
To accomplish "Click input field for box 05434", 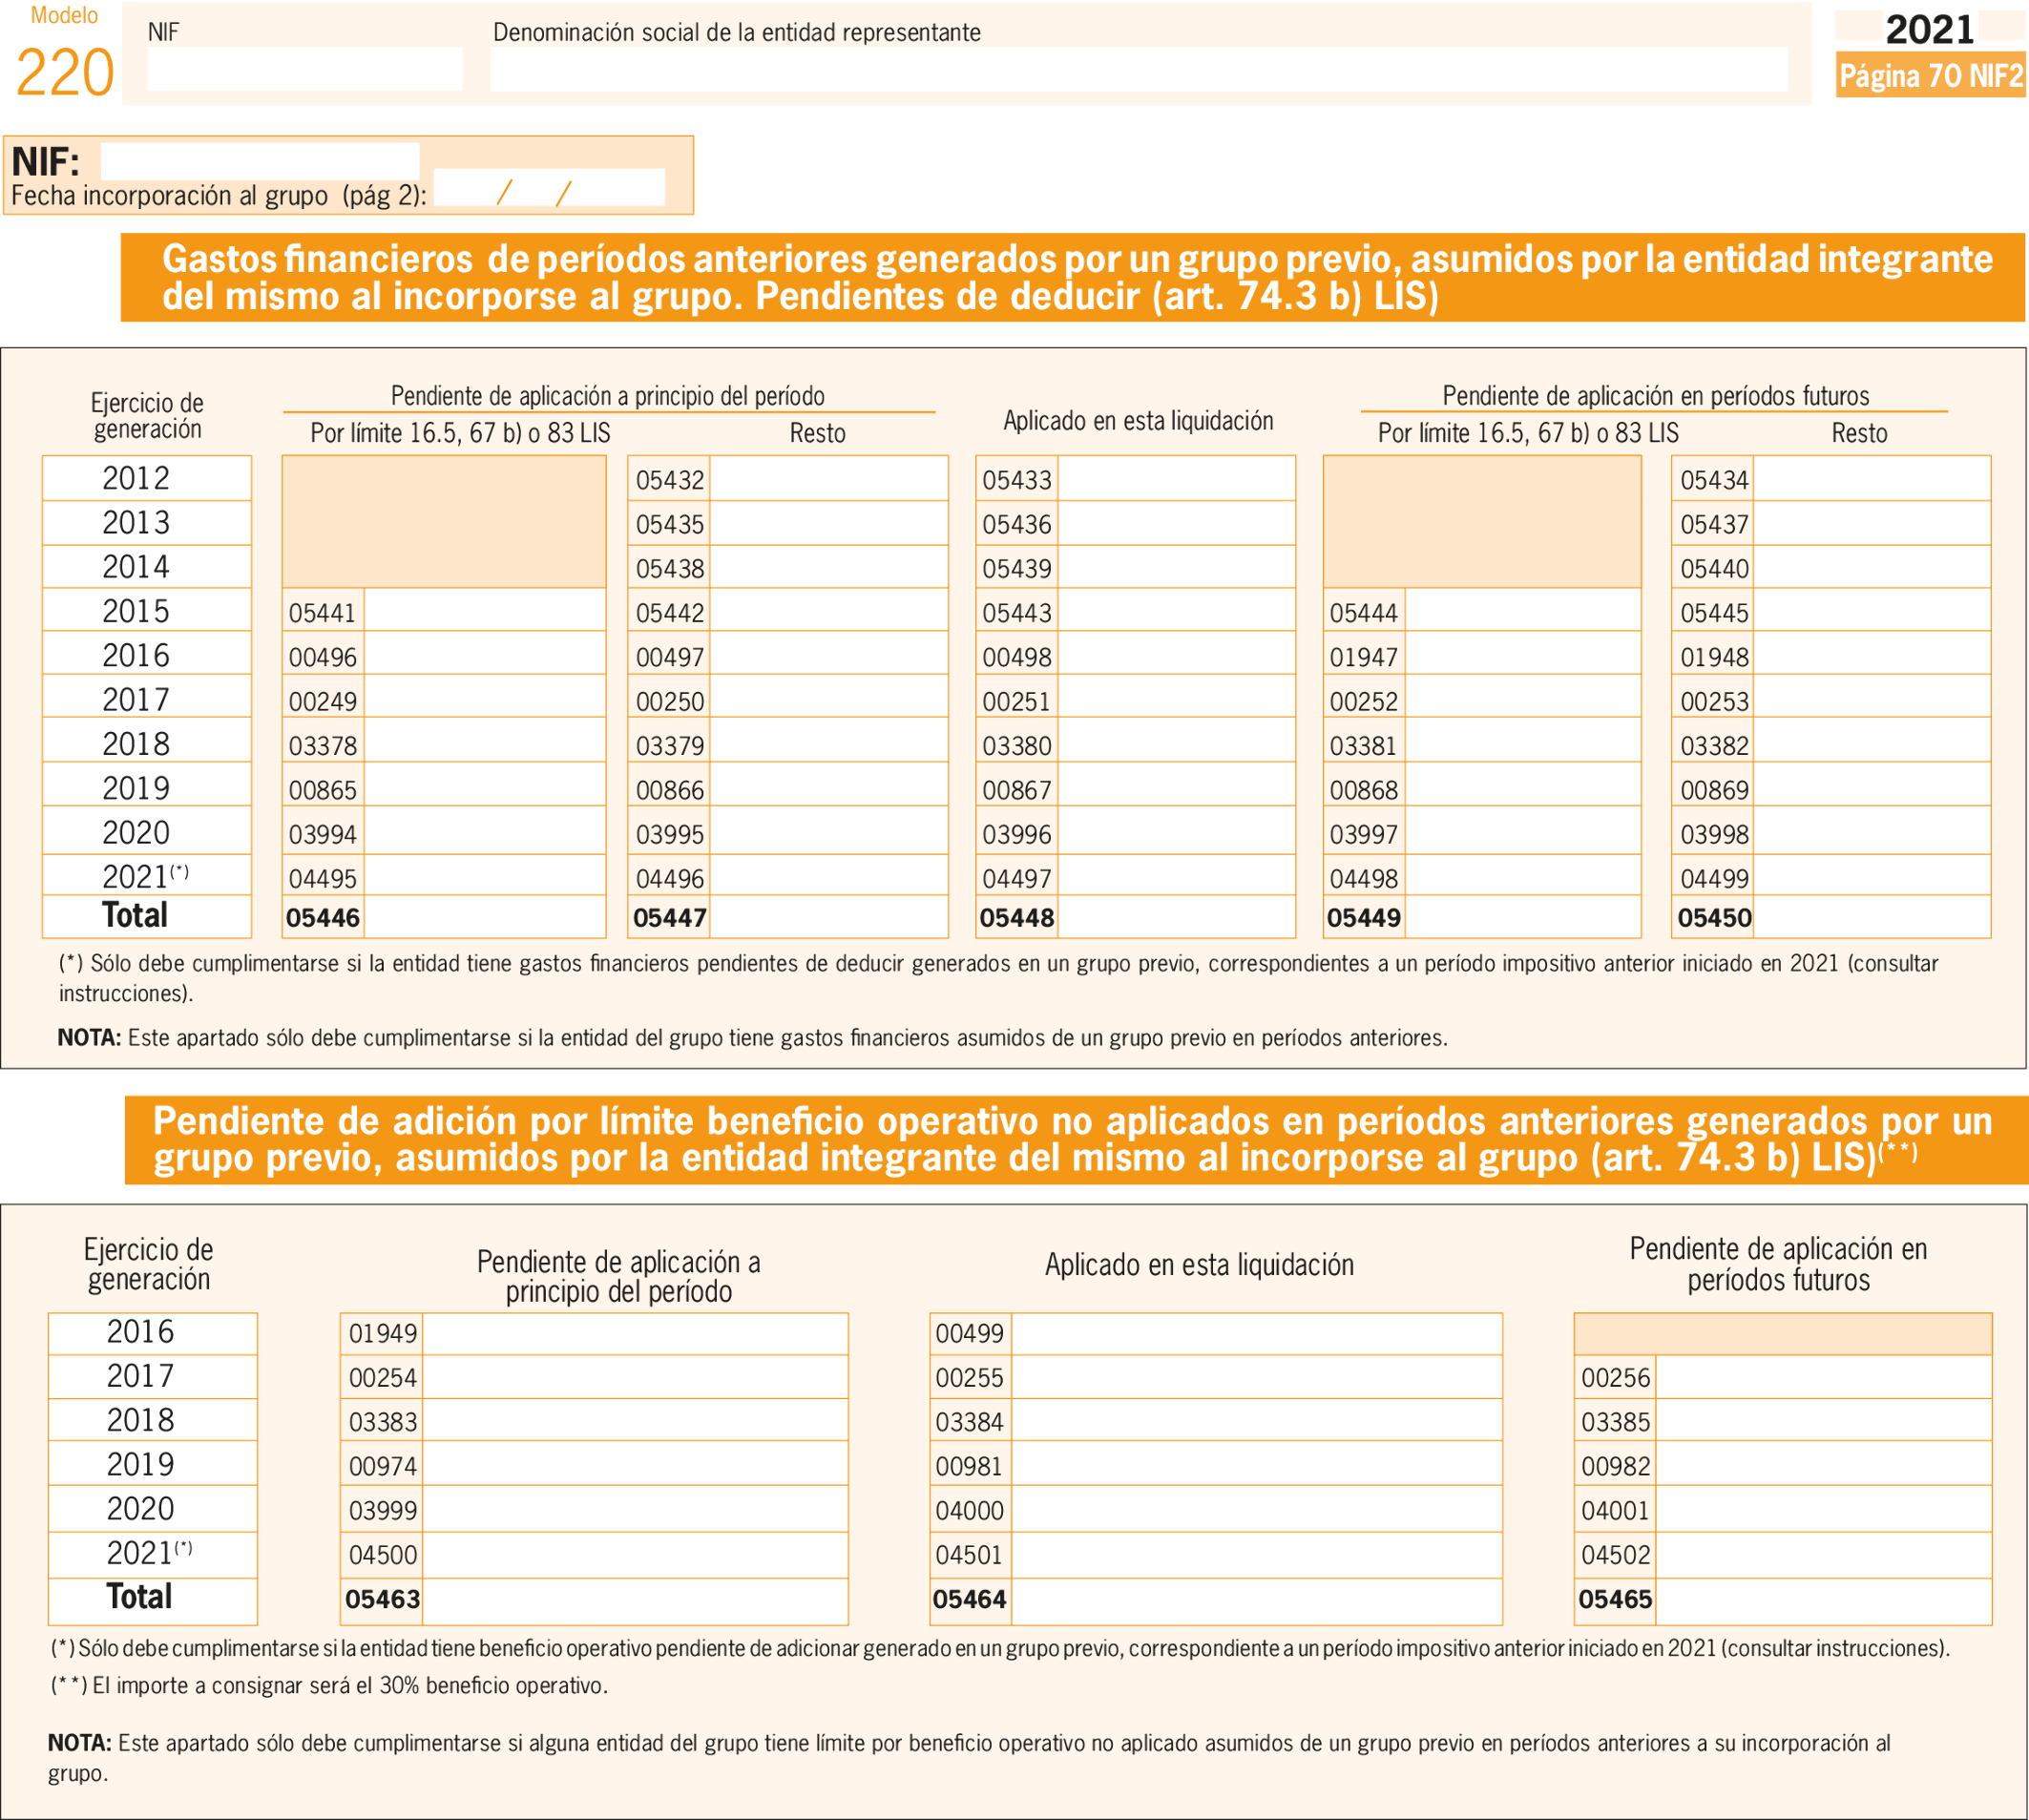I will (1871, 479).
